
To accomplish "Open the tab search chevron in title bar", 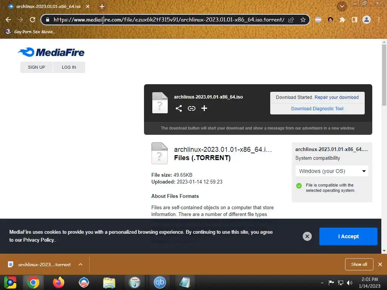I will pos(342,7).
